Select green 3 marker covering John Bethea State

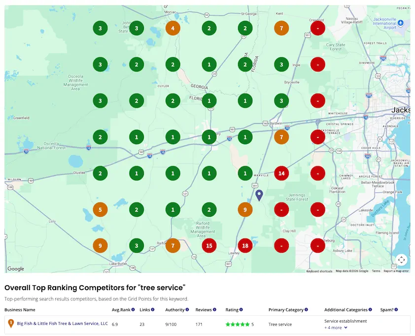click(x=137, y=28)
